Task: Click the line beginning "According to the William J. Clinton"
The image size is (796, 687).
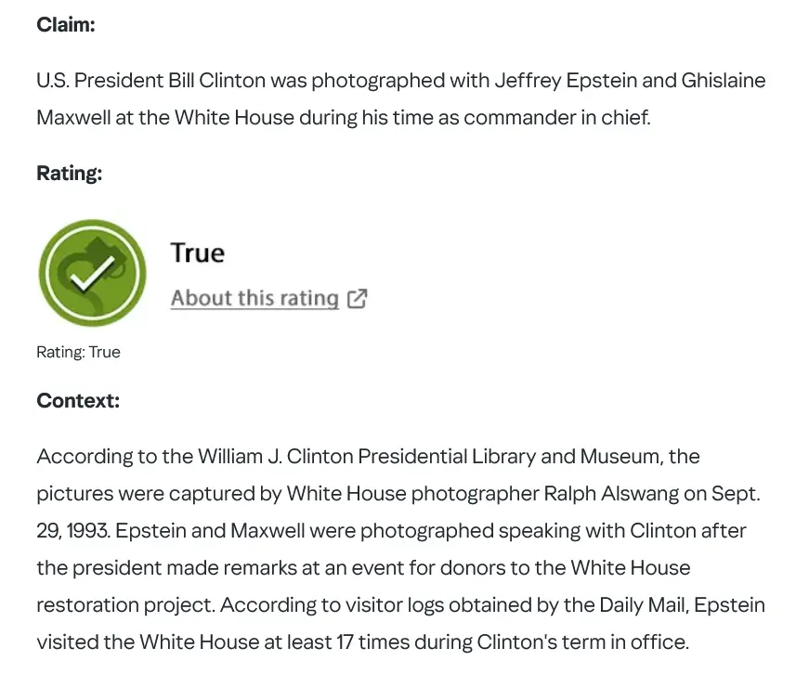Action: coord(368,457)
